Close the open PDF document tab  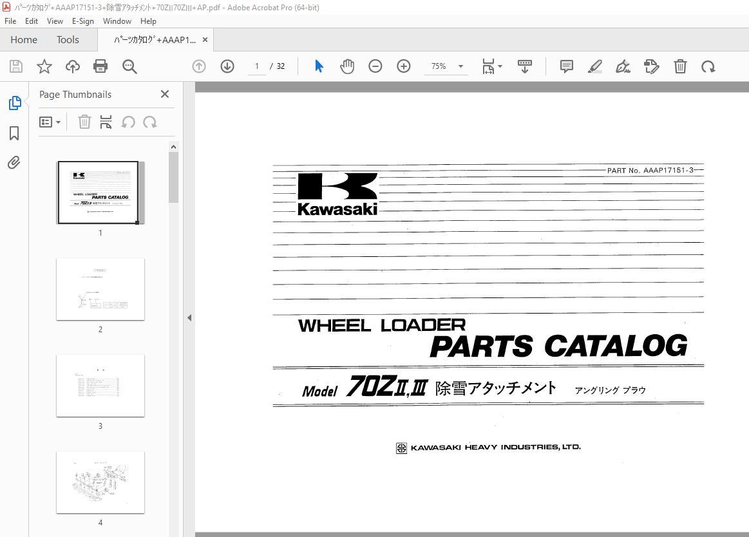pos(205,40)
